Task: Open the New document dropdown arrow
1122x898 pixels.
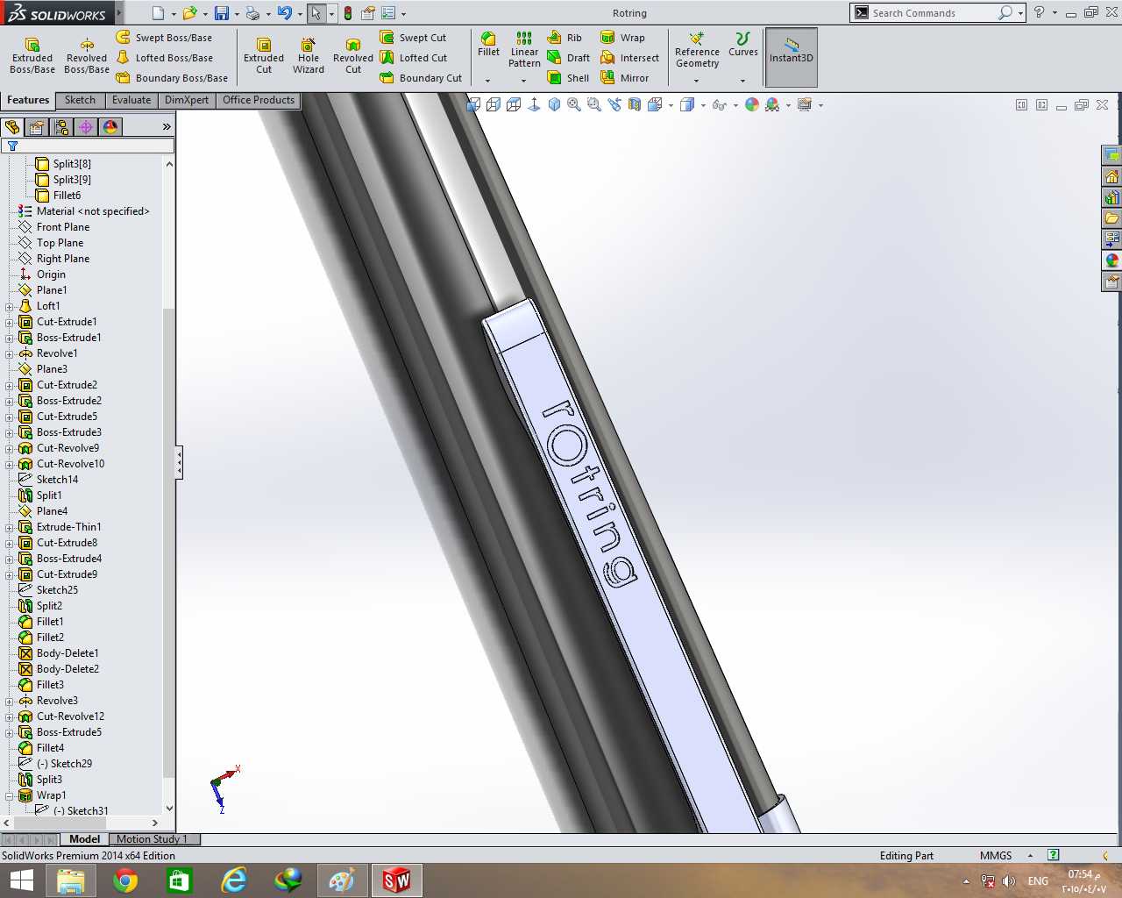Action: tap(174, 14)
